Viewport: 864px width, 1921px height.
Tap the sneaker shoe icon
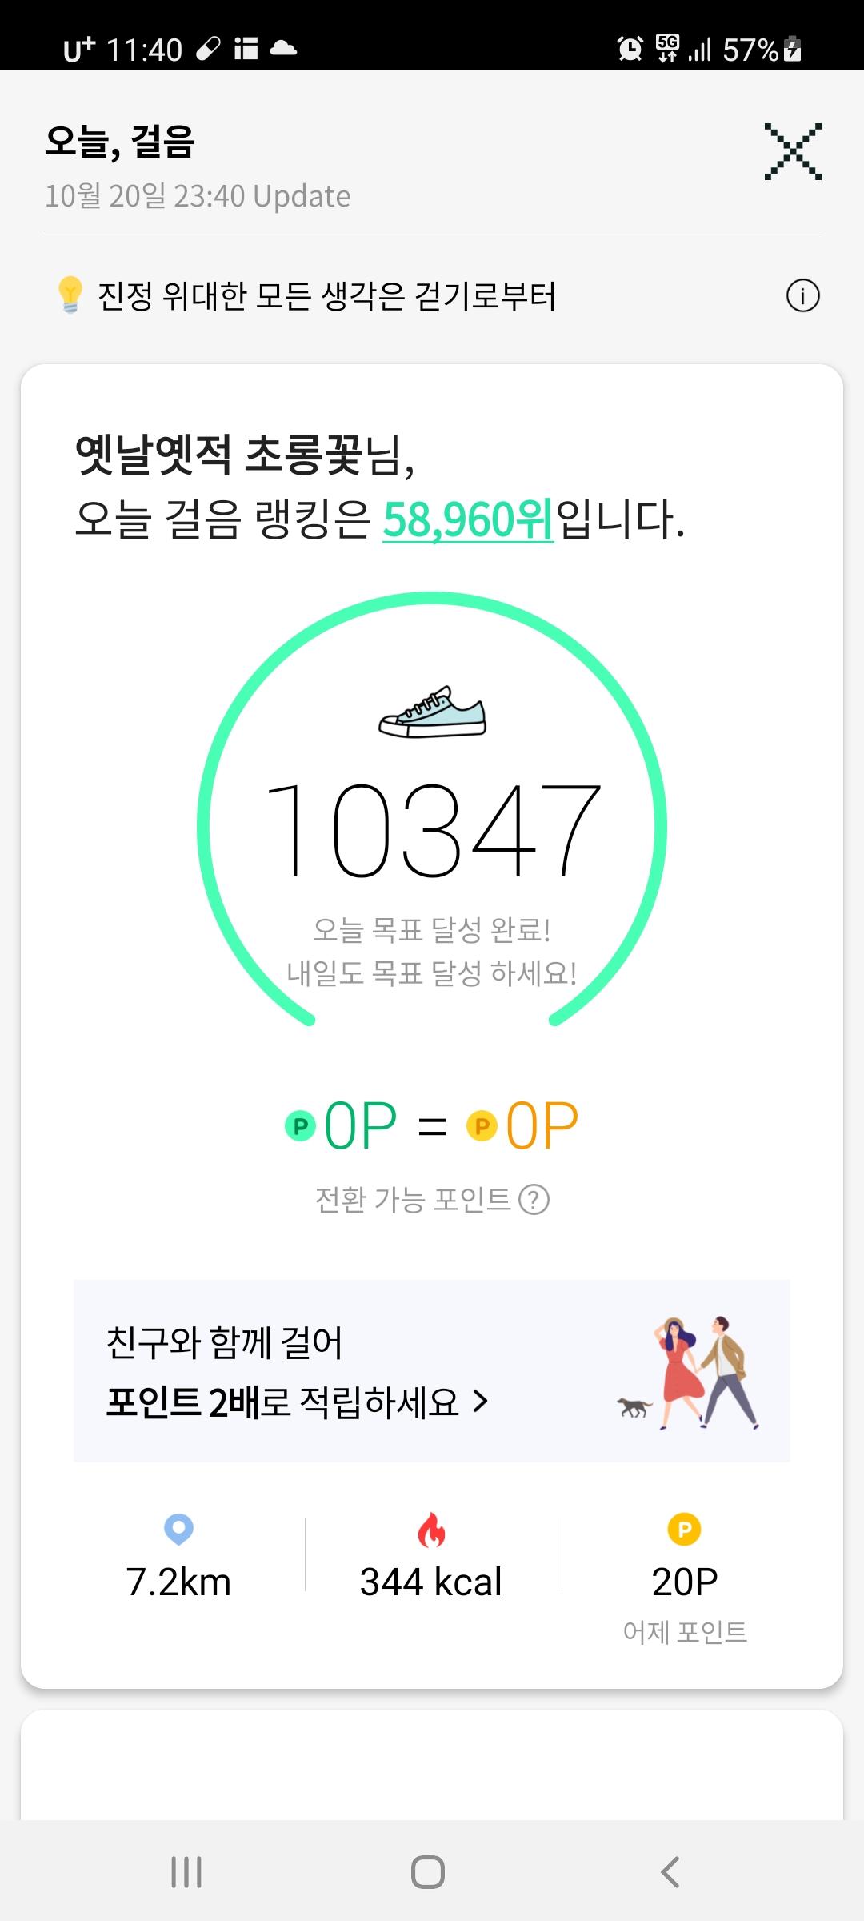pos(432,712)
